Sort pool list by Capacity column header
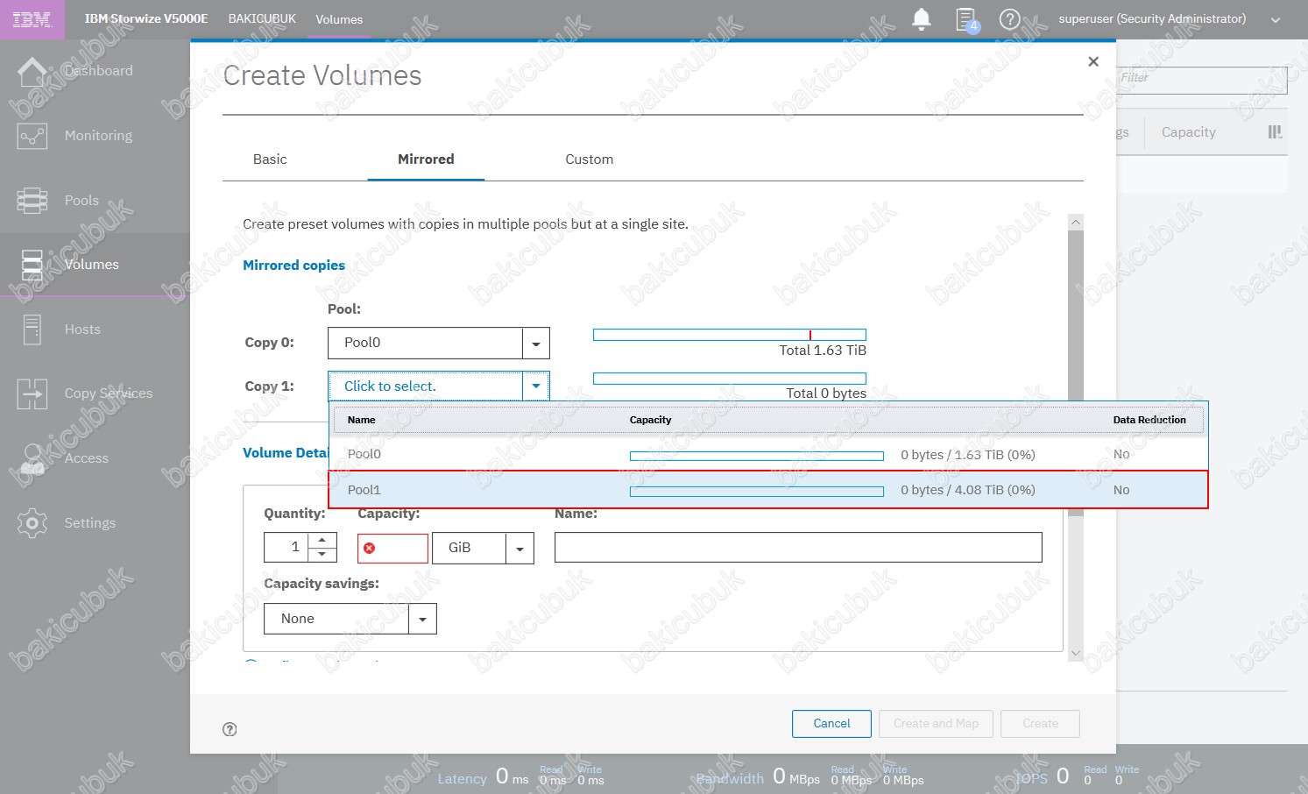The width and height of the screenshot is (1308, 794). (x=650, y=420)
